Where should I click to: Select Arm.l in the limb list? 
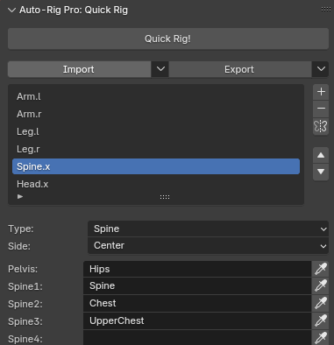156,96
